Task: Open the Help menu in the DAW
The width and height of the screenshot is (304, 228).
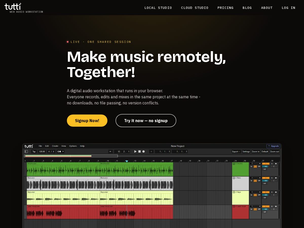Action: point(82,146)
